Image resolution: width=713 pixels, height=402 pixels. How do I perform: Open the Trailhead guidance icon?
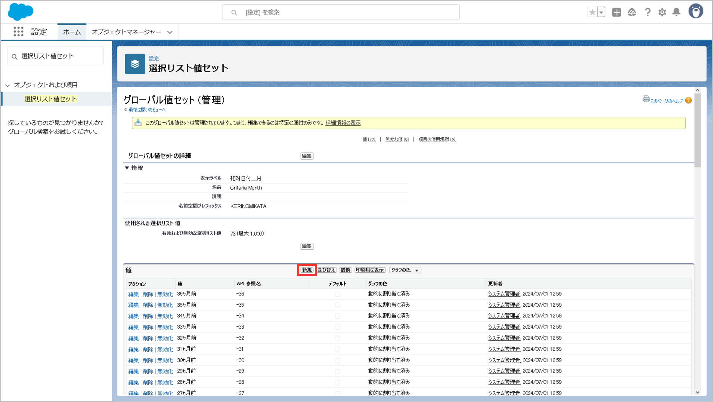coord(632,12)
